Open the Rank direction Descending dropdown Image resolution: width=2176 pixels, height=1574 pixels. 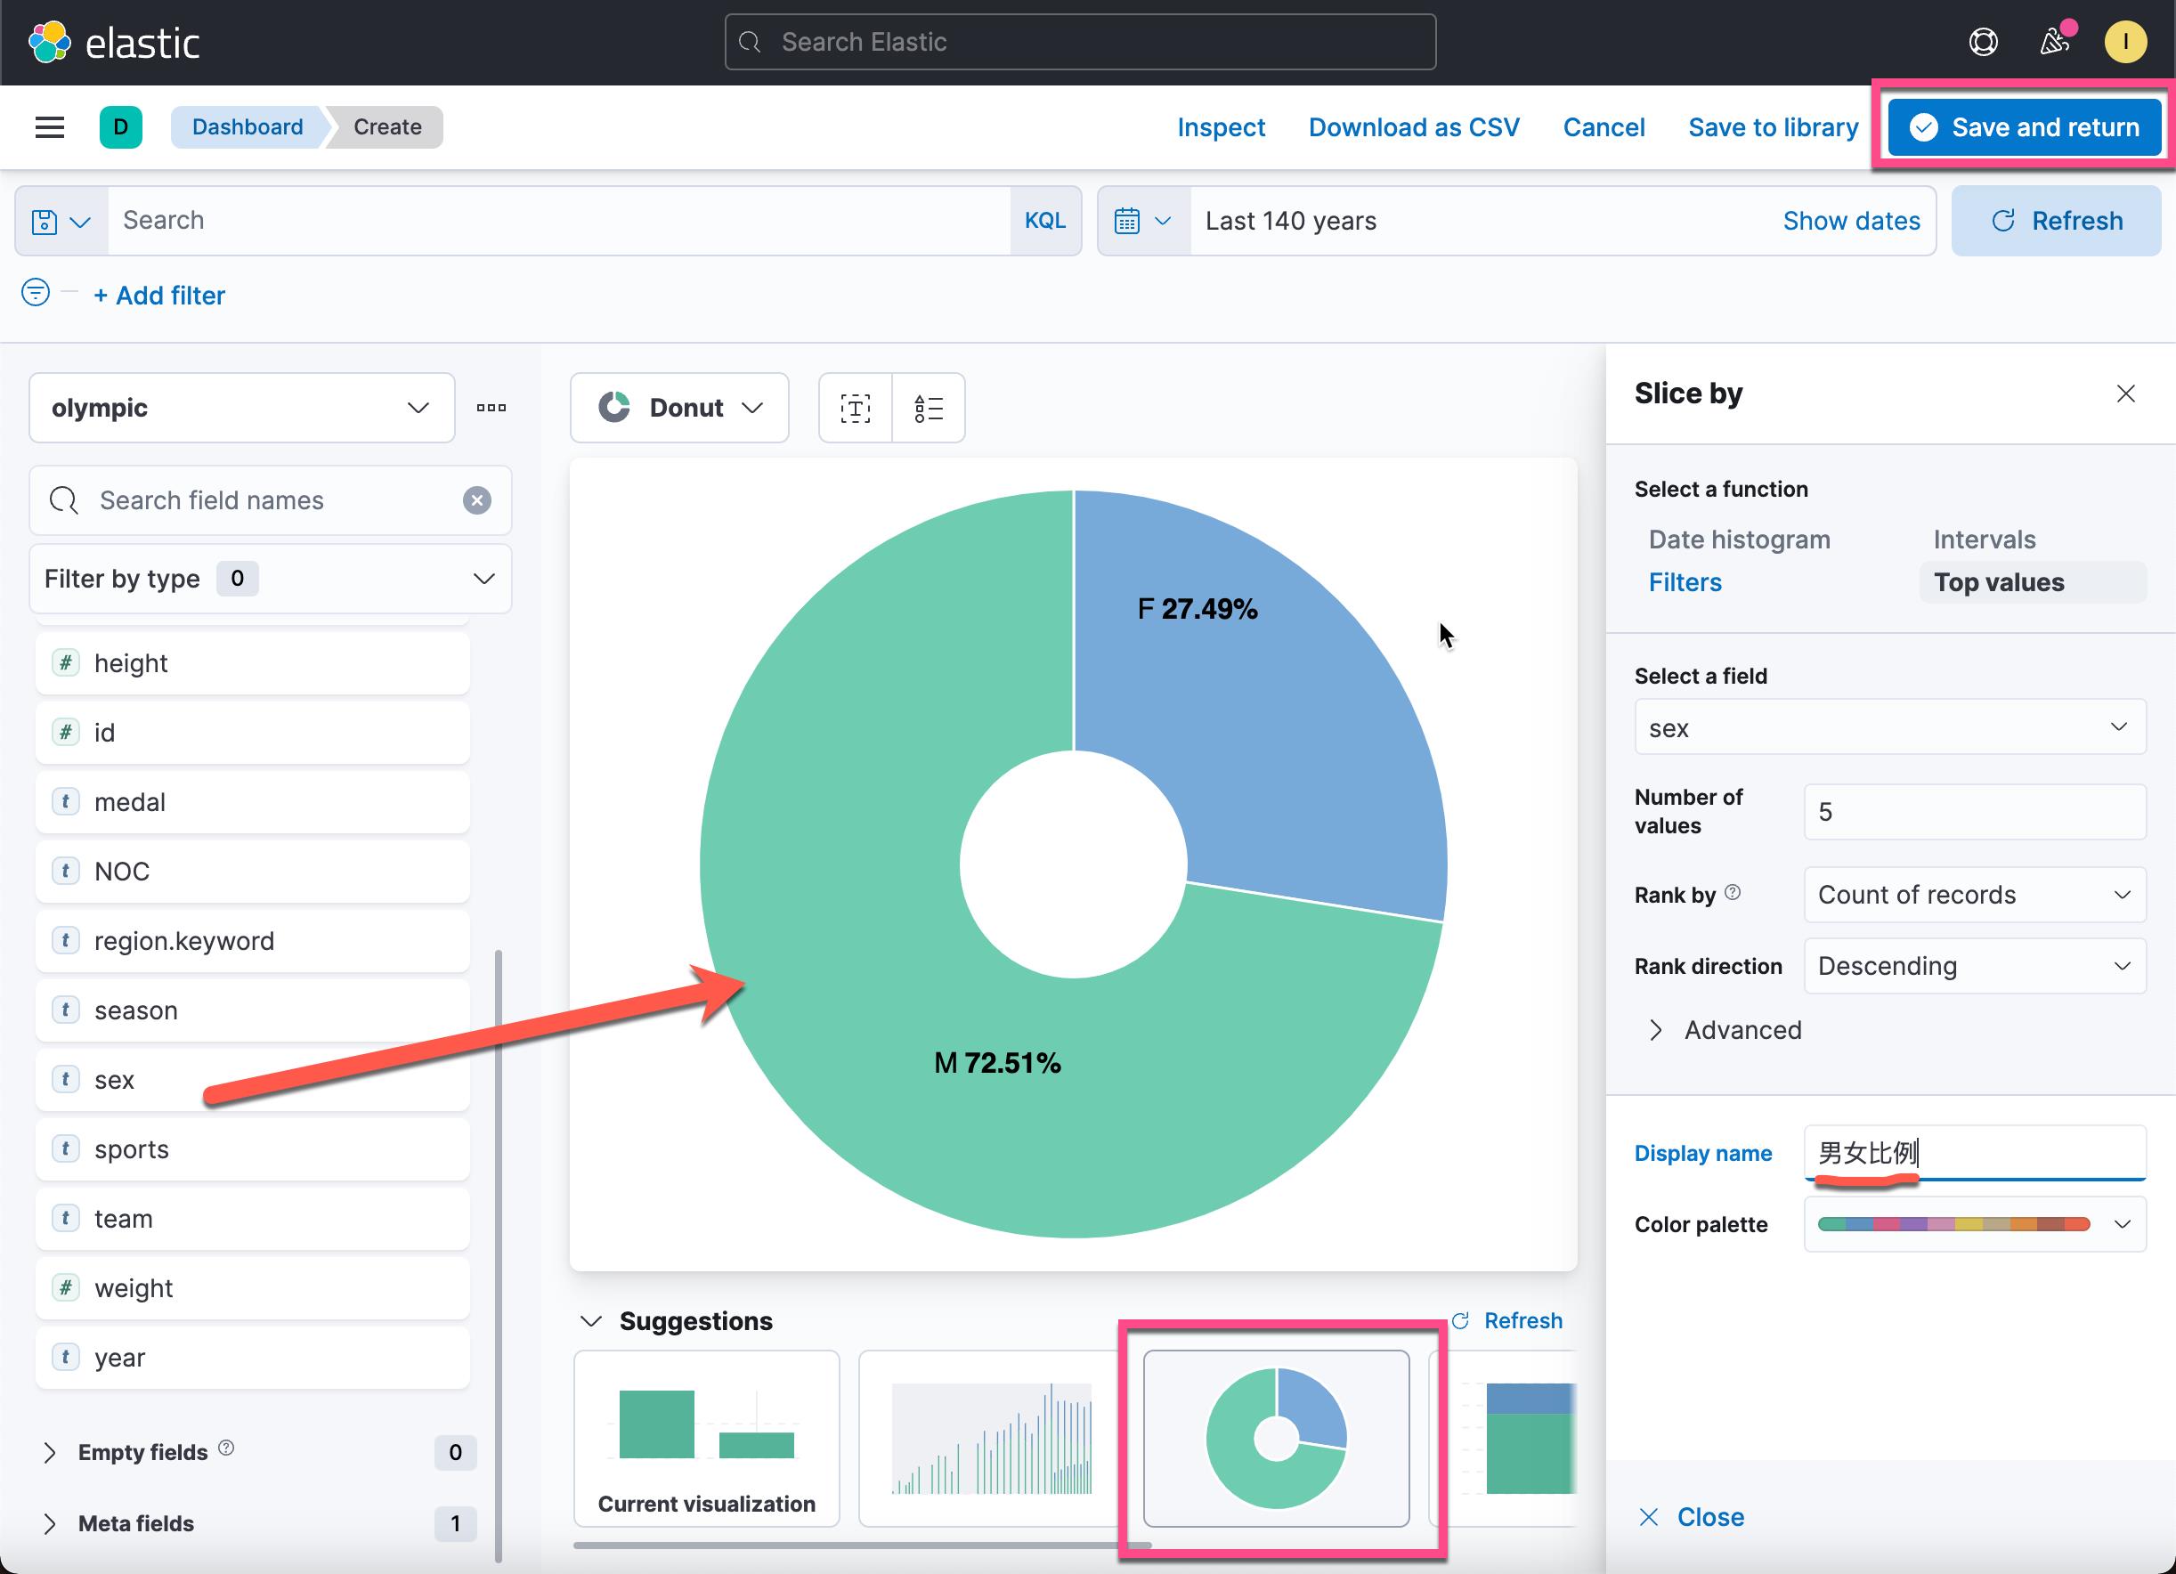[x=1974, y=966]
